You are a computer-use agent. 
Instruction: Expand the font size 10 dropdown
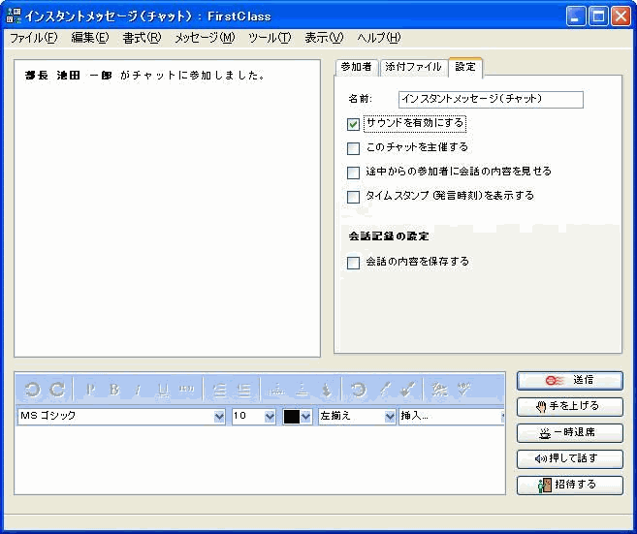pyautogui.click(x=270, y=417)
